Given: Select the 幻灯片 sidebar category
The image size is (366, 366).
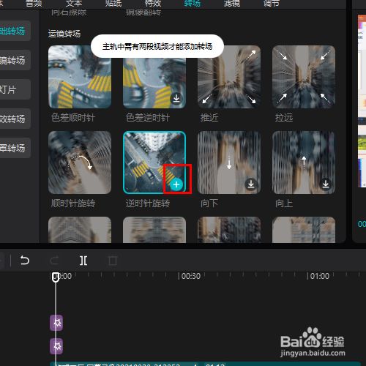Looking at the screenshot, I should click(15, 89).
